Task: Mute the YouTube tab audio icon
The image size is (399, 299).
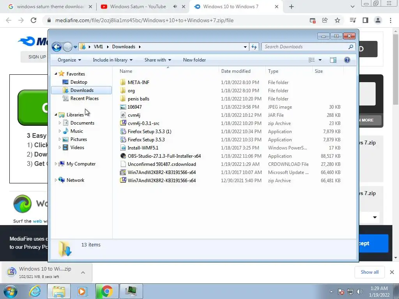Action: pyautogui.click(x=175, y=7)
